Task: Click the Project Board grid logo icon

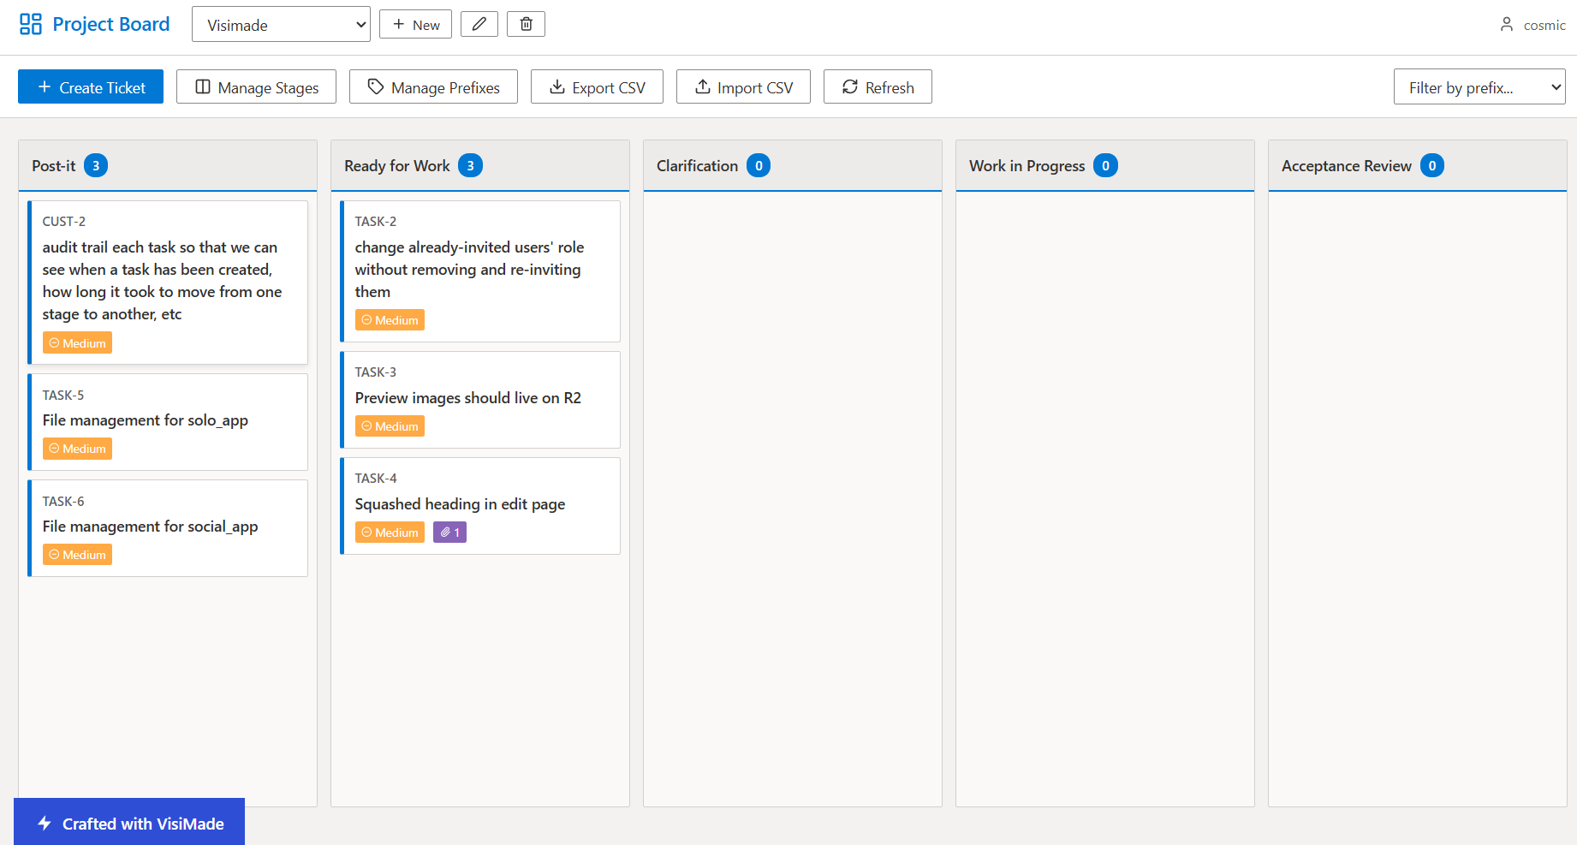Action: point(30,23)
